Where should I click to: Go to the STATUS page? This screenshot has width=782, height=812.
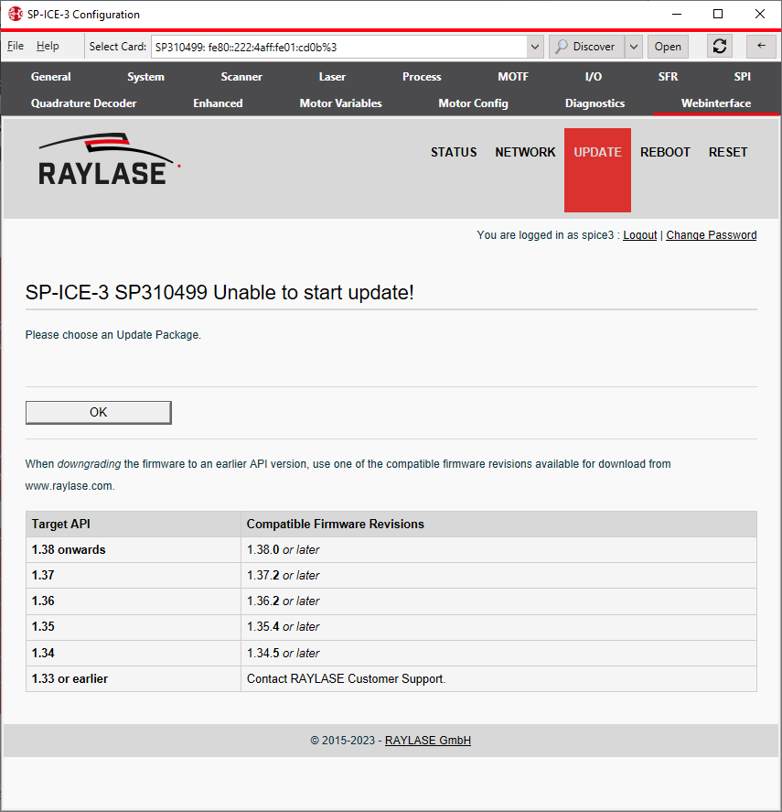tap(454, 152)
